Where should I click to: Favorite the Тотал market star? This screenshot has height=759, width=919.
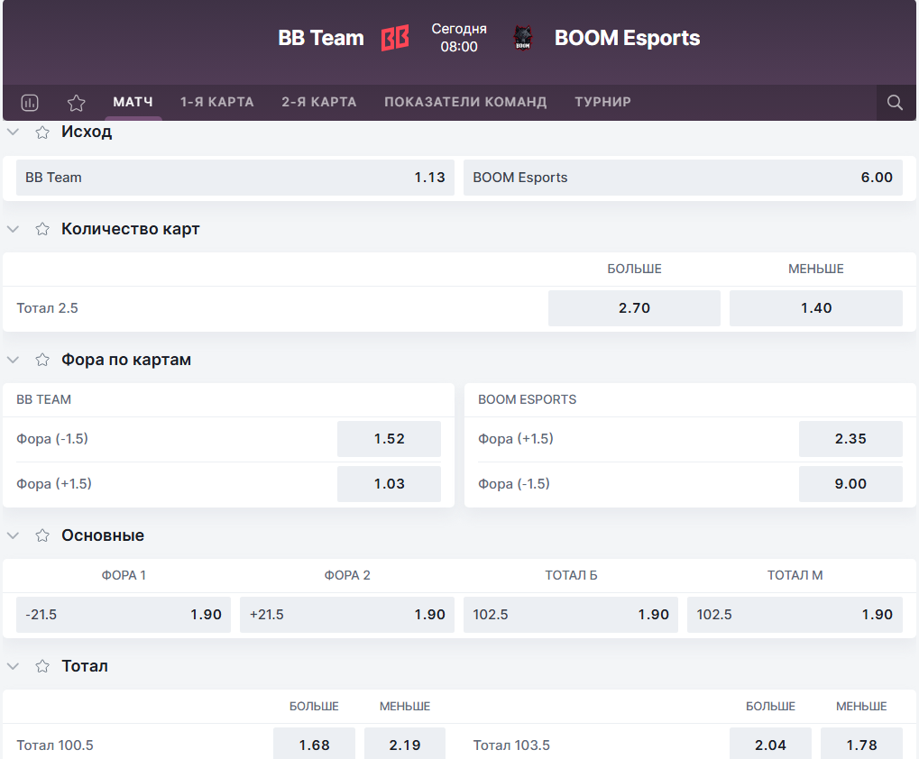(x=42, y=666)
